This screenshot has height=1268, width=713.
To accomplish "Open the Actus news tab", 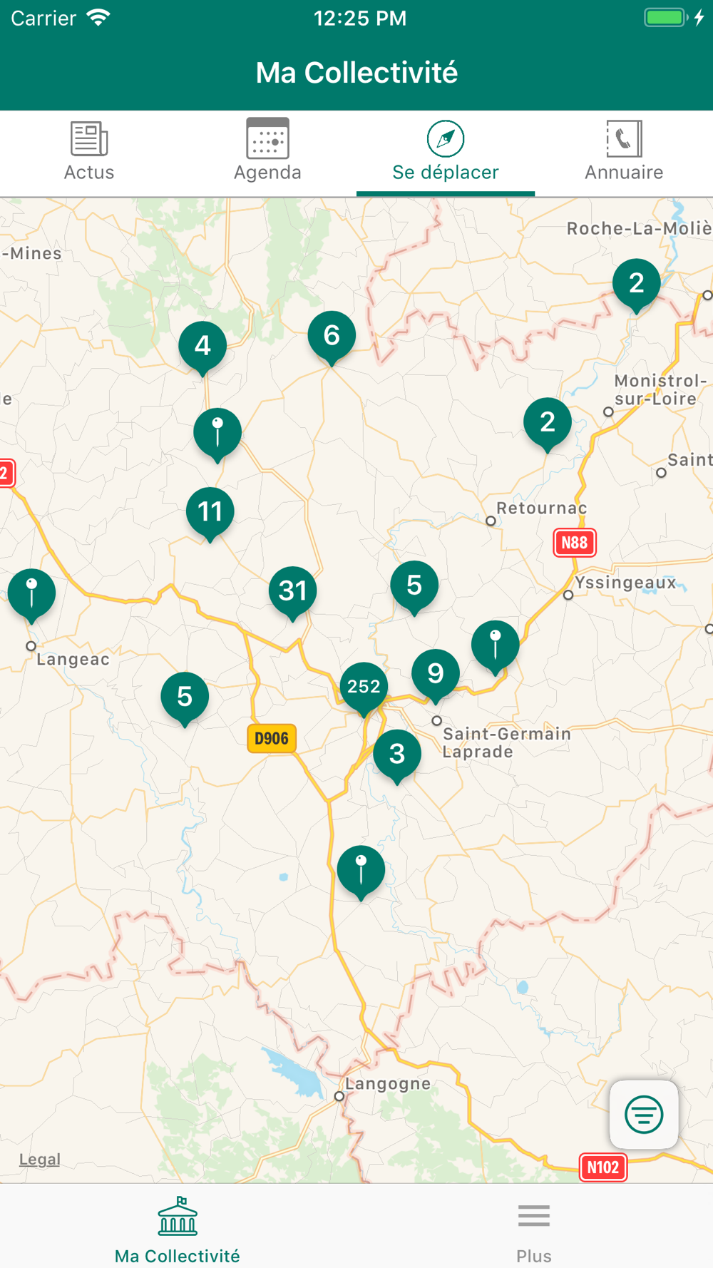I will coord(89,153).
